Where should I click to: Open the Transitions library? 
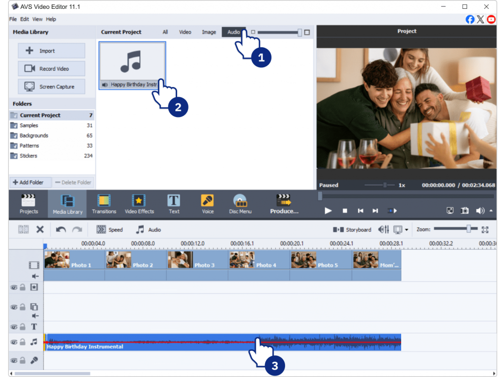[104, 204]
